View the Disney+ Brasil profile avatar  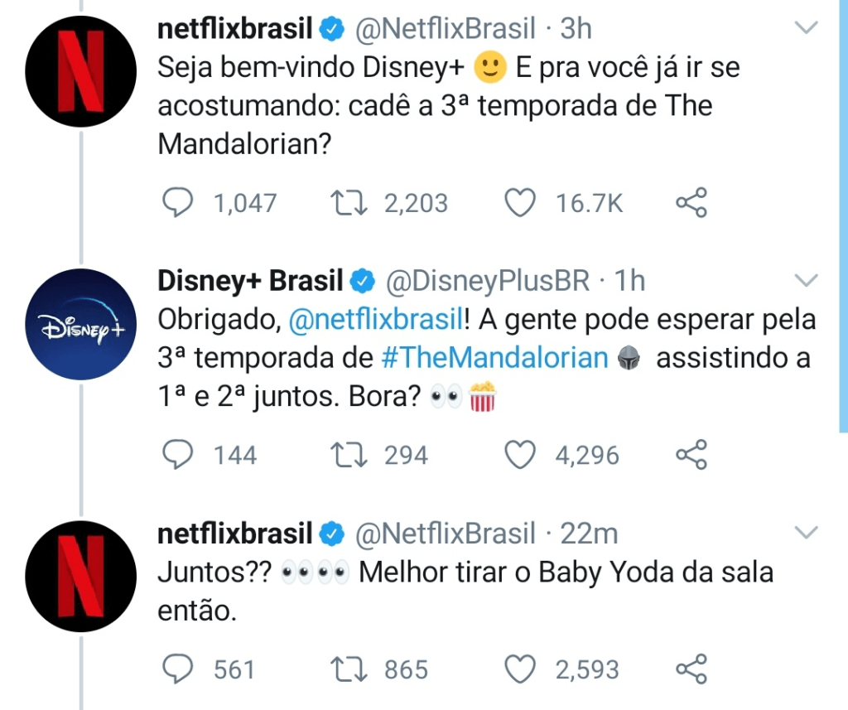point(80,324)
